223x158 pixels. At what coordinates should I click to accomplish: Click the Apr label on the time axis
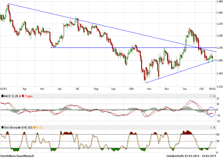point(25,89)
